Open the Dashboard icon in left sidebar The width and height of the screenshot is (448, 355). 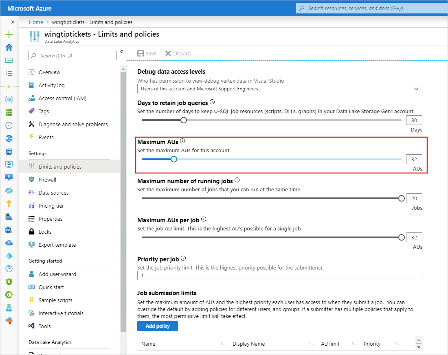point(9,60)
